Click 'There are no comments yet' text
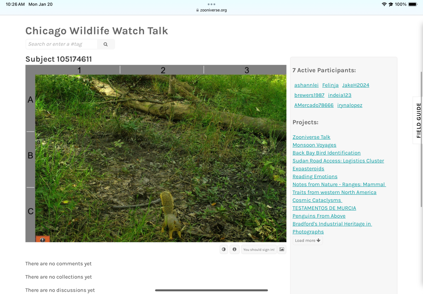Image resolution: width=423 pixels, height=294 pixels. [x=58, y=264]
